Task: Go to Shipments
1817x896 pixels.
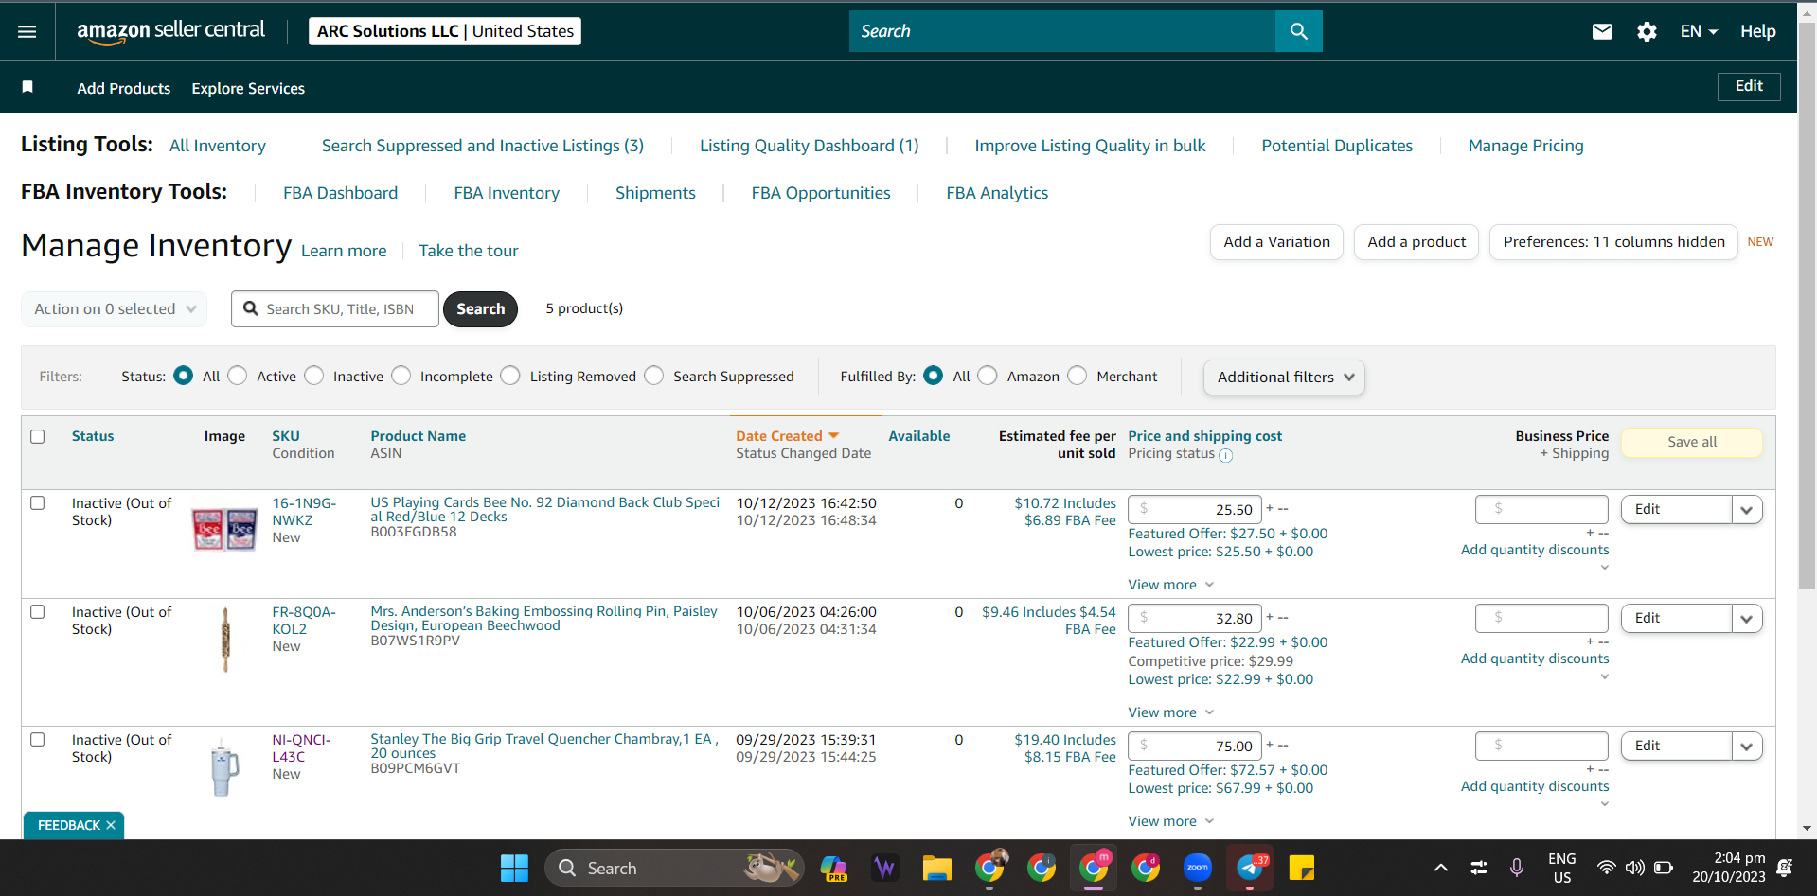Action: [x=655, y=193]
